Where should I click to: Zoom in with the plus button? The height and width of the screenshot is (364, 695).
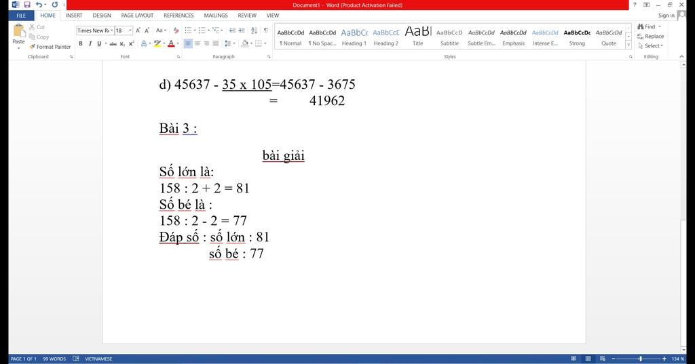click(x=664, y=359)
